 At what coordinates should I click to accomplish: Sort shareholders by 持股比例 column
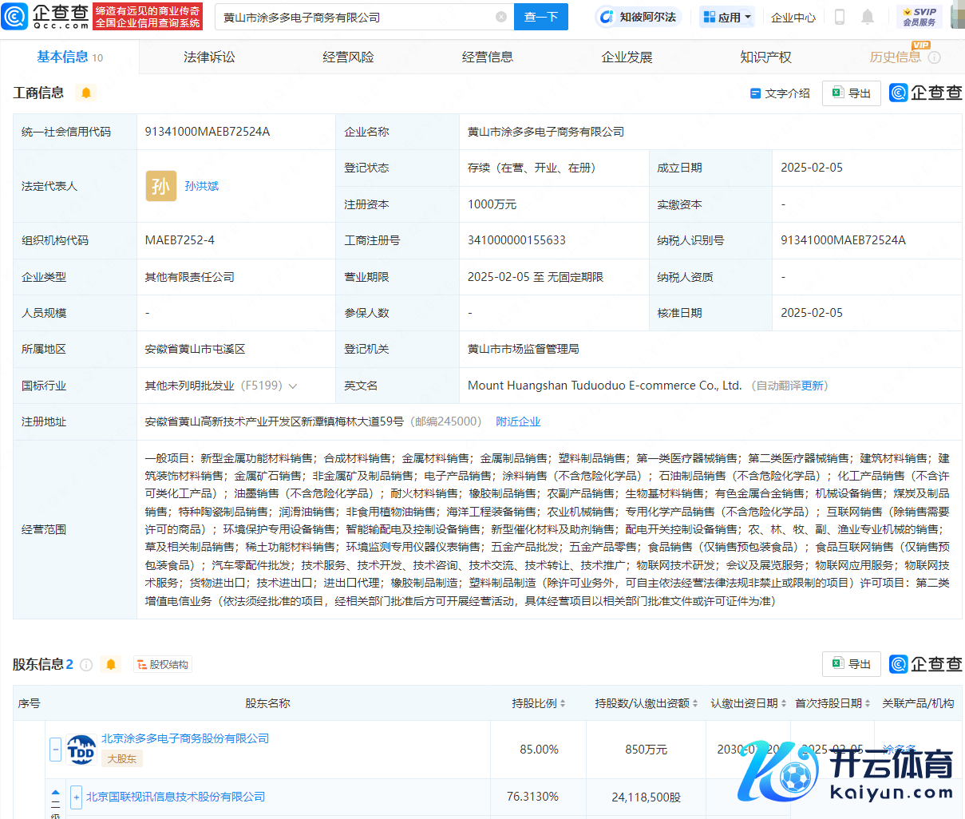click(539, 703)
